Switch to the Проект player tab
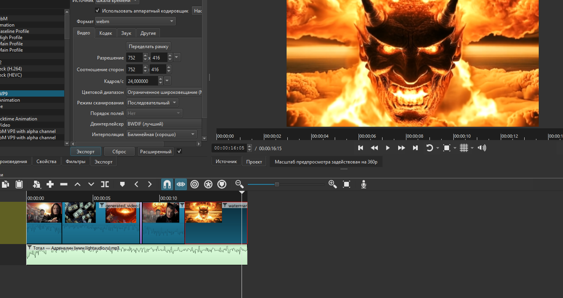 pyautogui.click(x=254, y=162)
